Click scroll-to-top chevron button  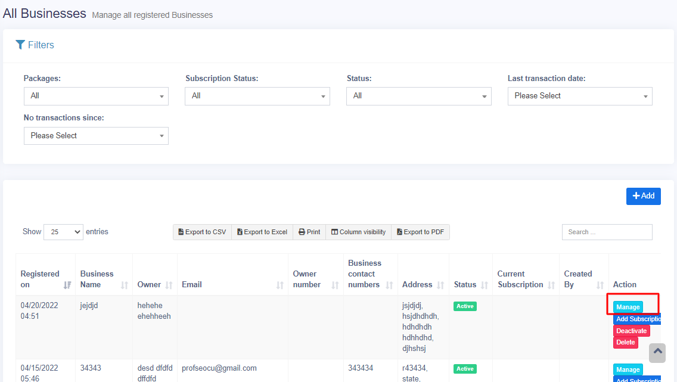tap(657, 352)
